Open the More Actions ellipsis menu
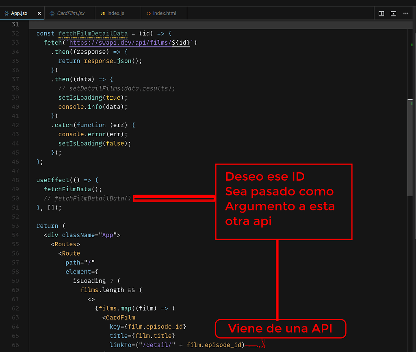Screen dimensions: 416x352 point(405,13)
